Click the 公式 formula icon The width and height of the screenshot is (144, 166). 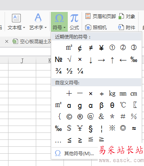74,22
